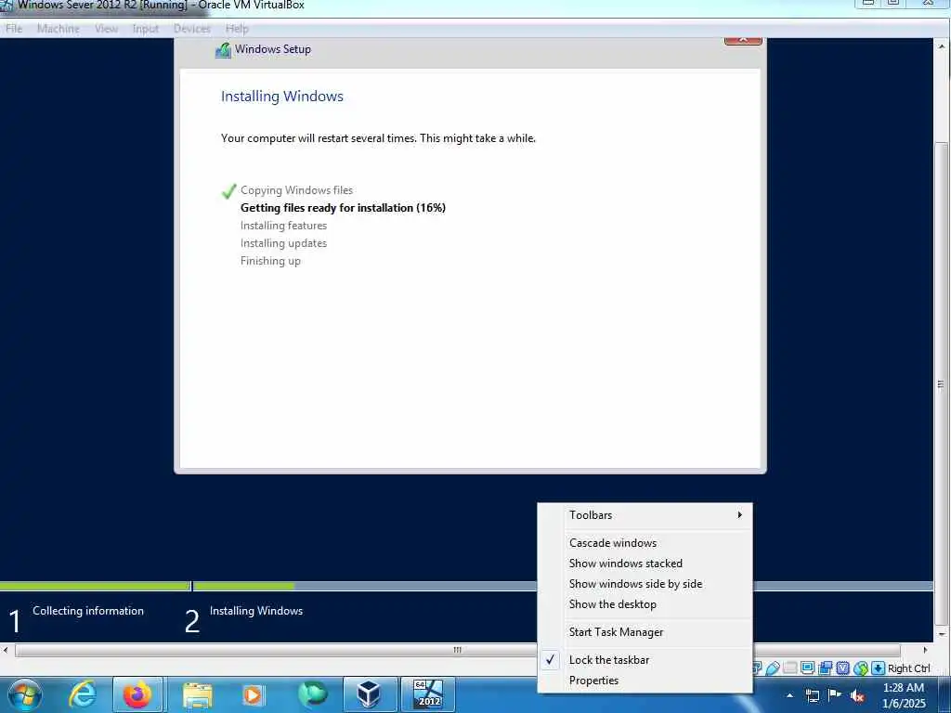Open VirtualBox Help menu
951x713 pixels.
coord(237,29)
